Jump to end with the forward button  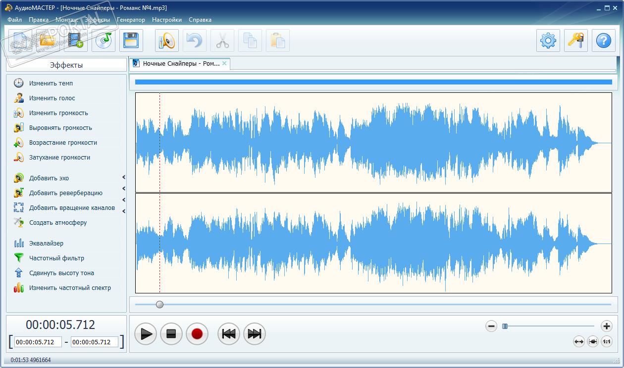pyautogui.click(x=255, y=334)
